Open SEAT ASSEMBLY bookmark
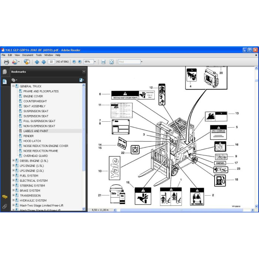Screen dimensions: 259x259 [34, 106]
